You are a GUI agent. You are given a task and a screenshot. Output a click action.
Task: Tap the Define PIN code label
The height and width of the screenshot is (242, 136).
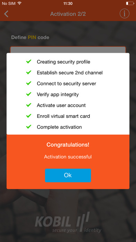click(x=30, y=37)
